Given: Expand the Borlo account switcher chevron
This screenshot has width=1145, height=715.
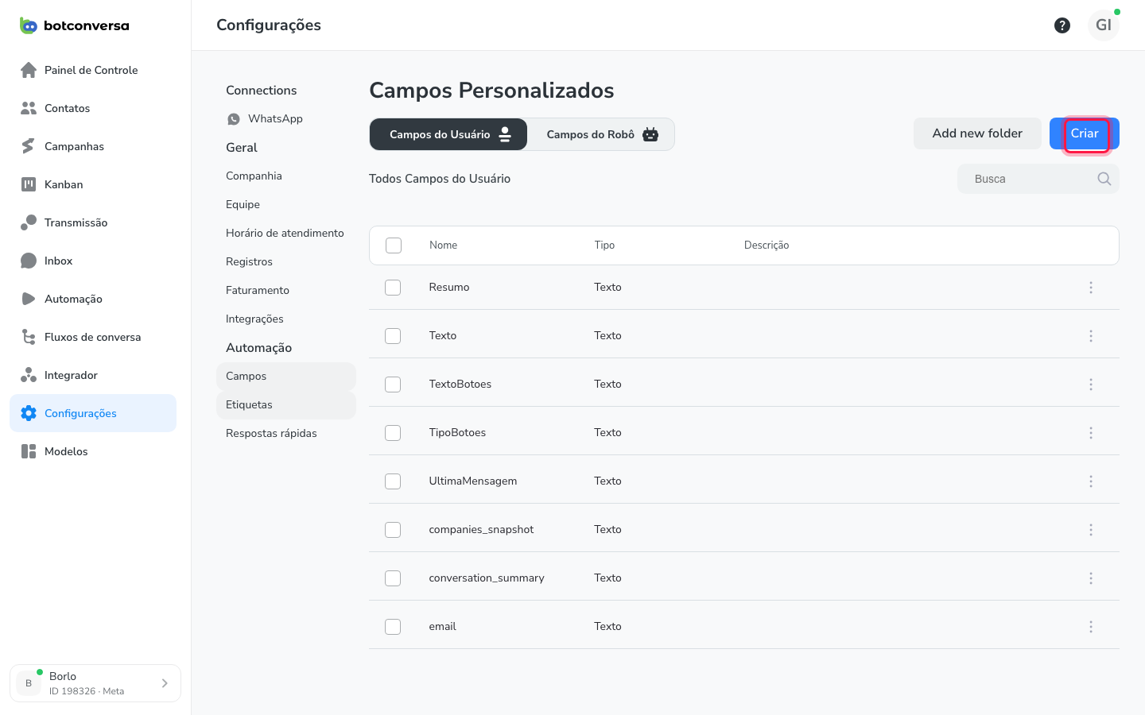Looking at the screenshot, I should click(165, 683).
